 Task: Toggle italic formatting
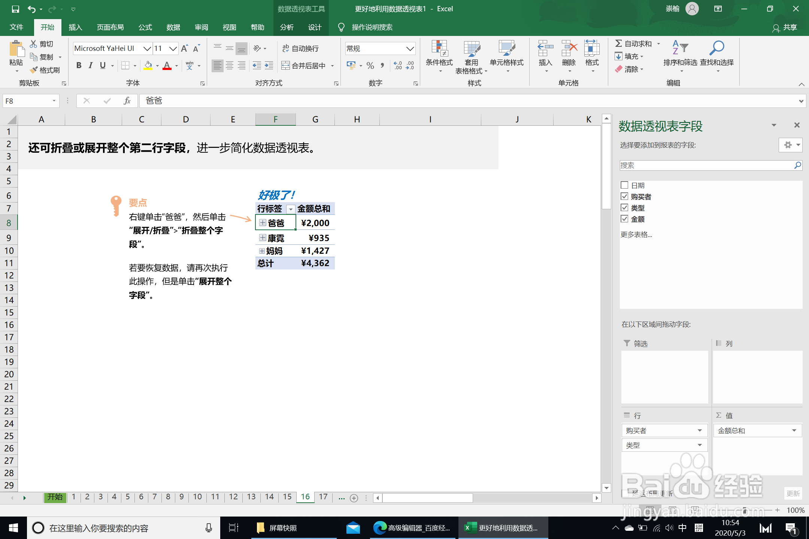[x=91, y=66]
